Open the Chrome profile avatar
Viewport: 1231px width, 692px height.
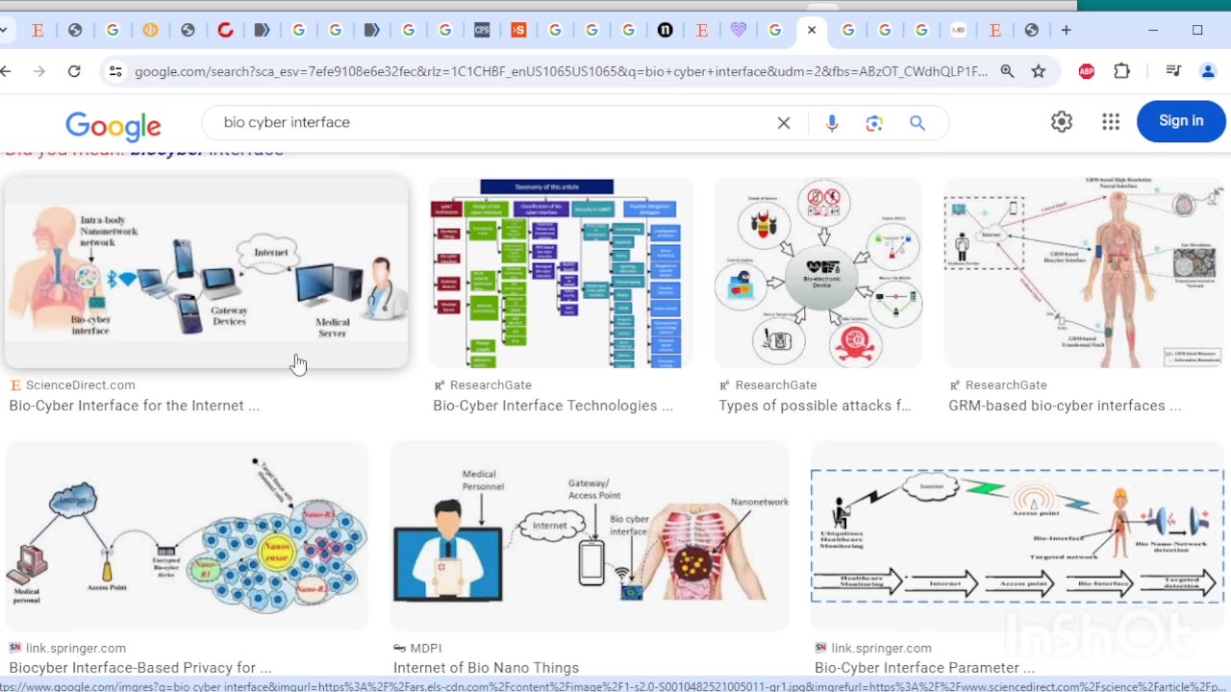1208,71
